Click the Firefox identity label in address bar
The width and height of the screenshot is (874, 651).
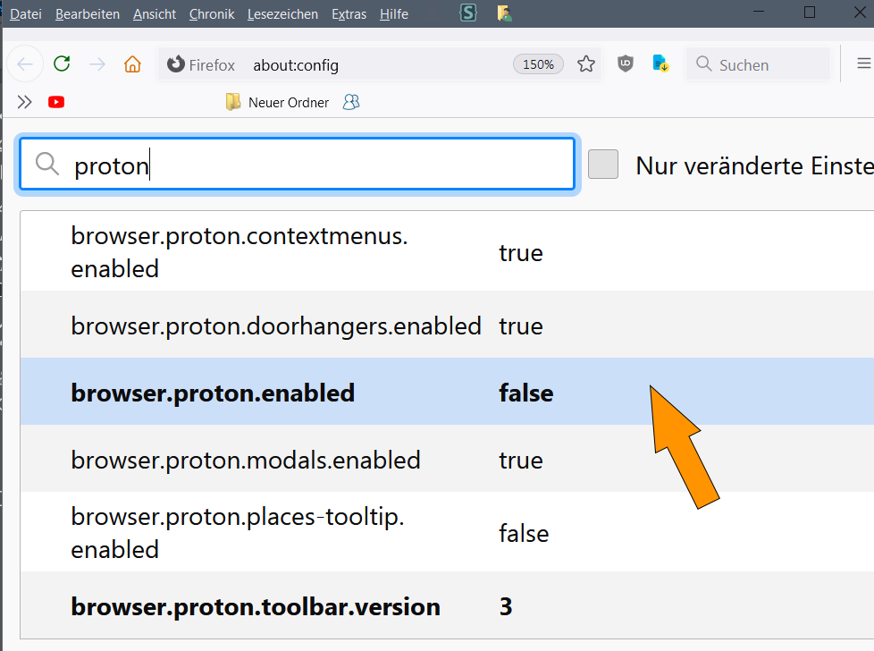(201, 65)
